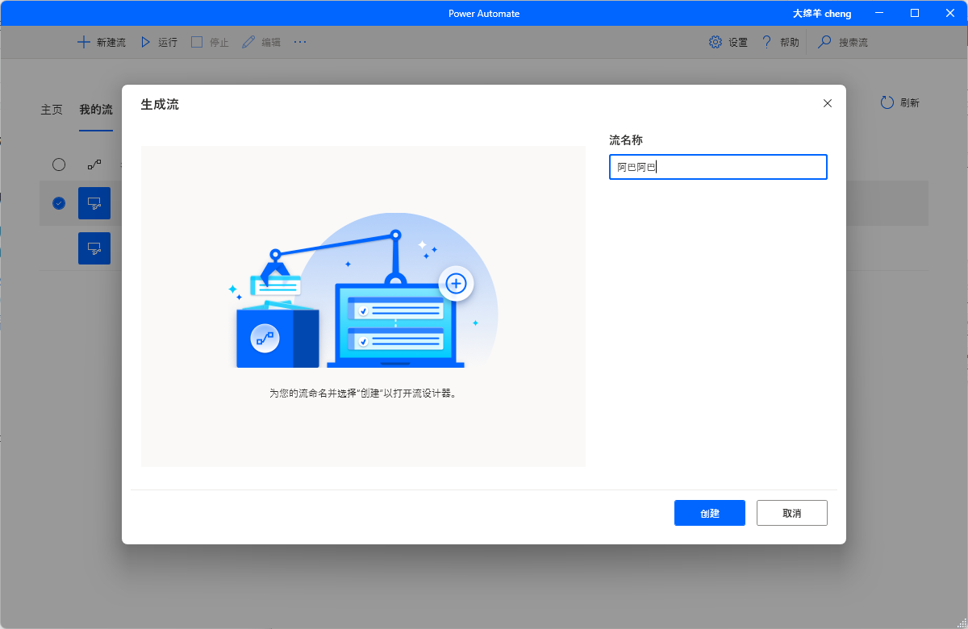Click the 创建 button
The width and height of the screenshot is (968, 629).
pos(709,513)
